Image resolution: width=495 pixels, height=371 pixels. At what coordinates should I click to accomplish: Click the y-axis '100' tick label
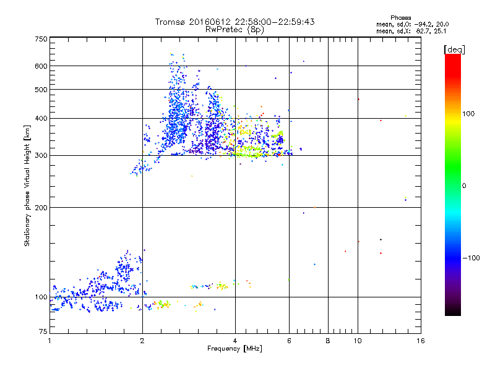point(41,297)
